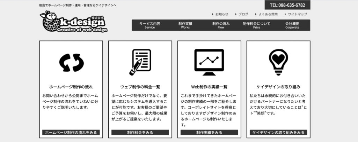Click the paragraph starting お問い合わせから公開まで
This screenshot has height=142, width=358.
(x=71, y=102)
